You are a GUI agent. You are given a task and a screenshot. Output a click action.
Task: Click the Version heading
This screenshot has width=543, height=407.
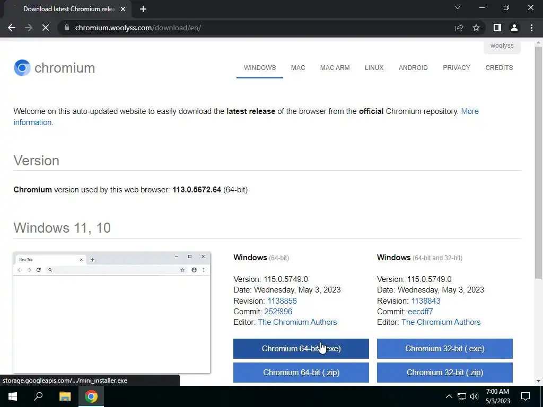coord(37,161)
